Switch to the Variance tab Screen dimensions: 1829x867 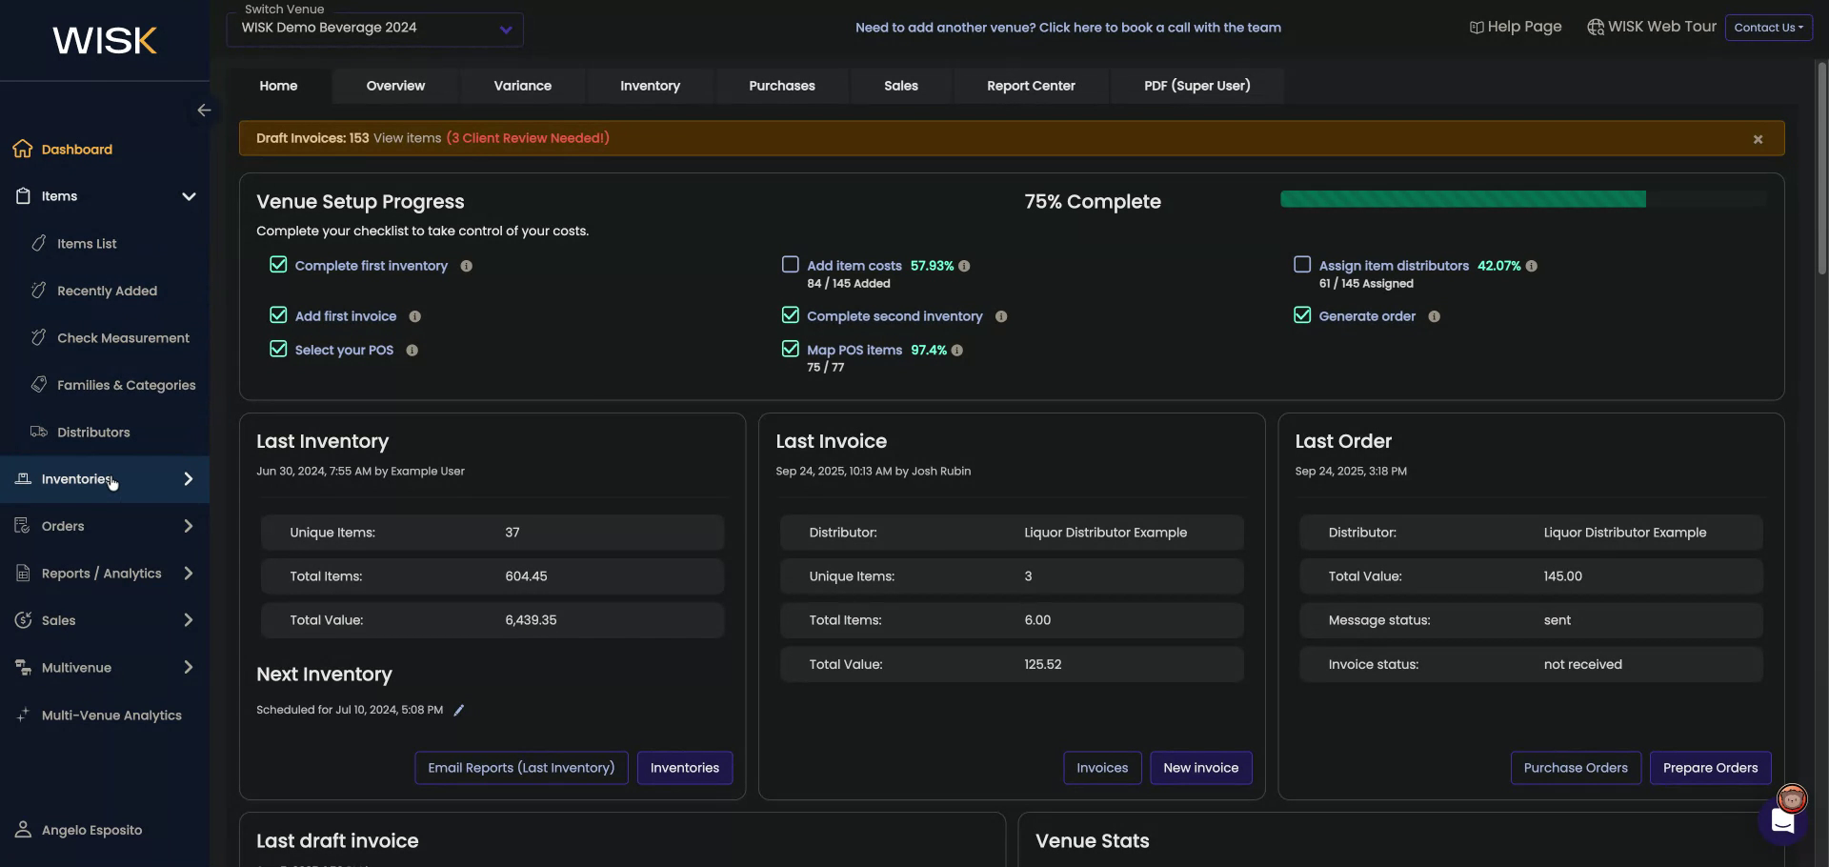[x=522, y=86]
